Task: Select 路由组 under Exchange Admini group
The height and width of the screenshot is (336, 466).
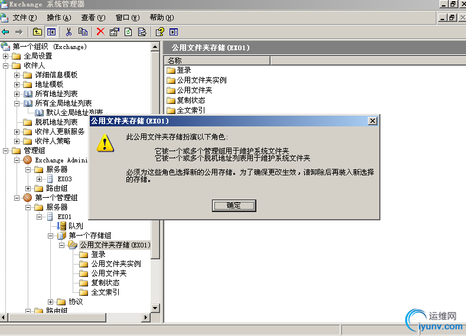Action: (x=57, y=188)
